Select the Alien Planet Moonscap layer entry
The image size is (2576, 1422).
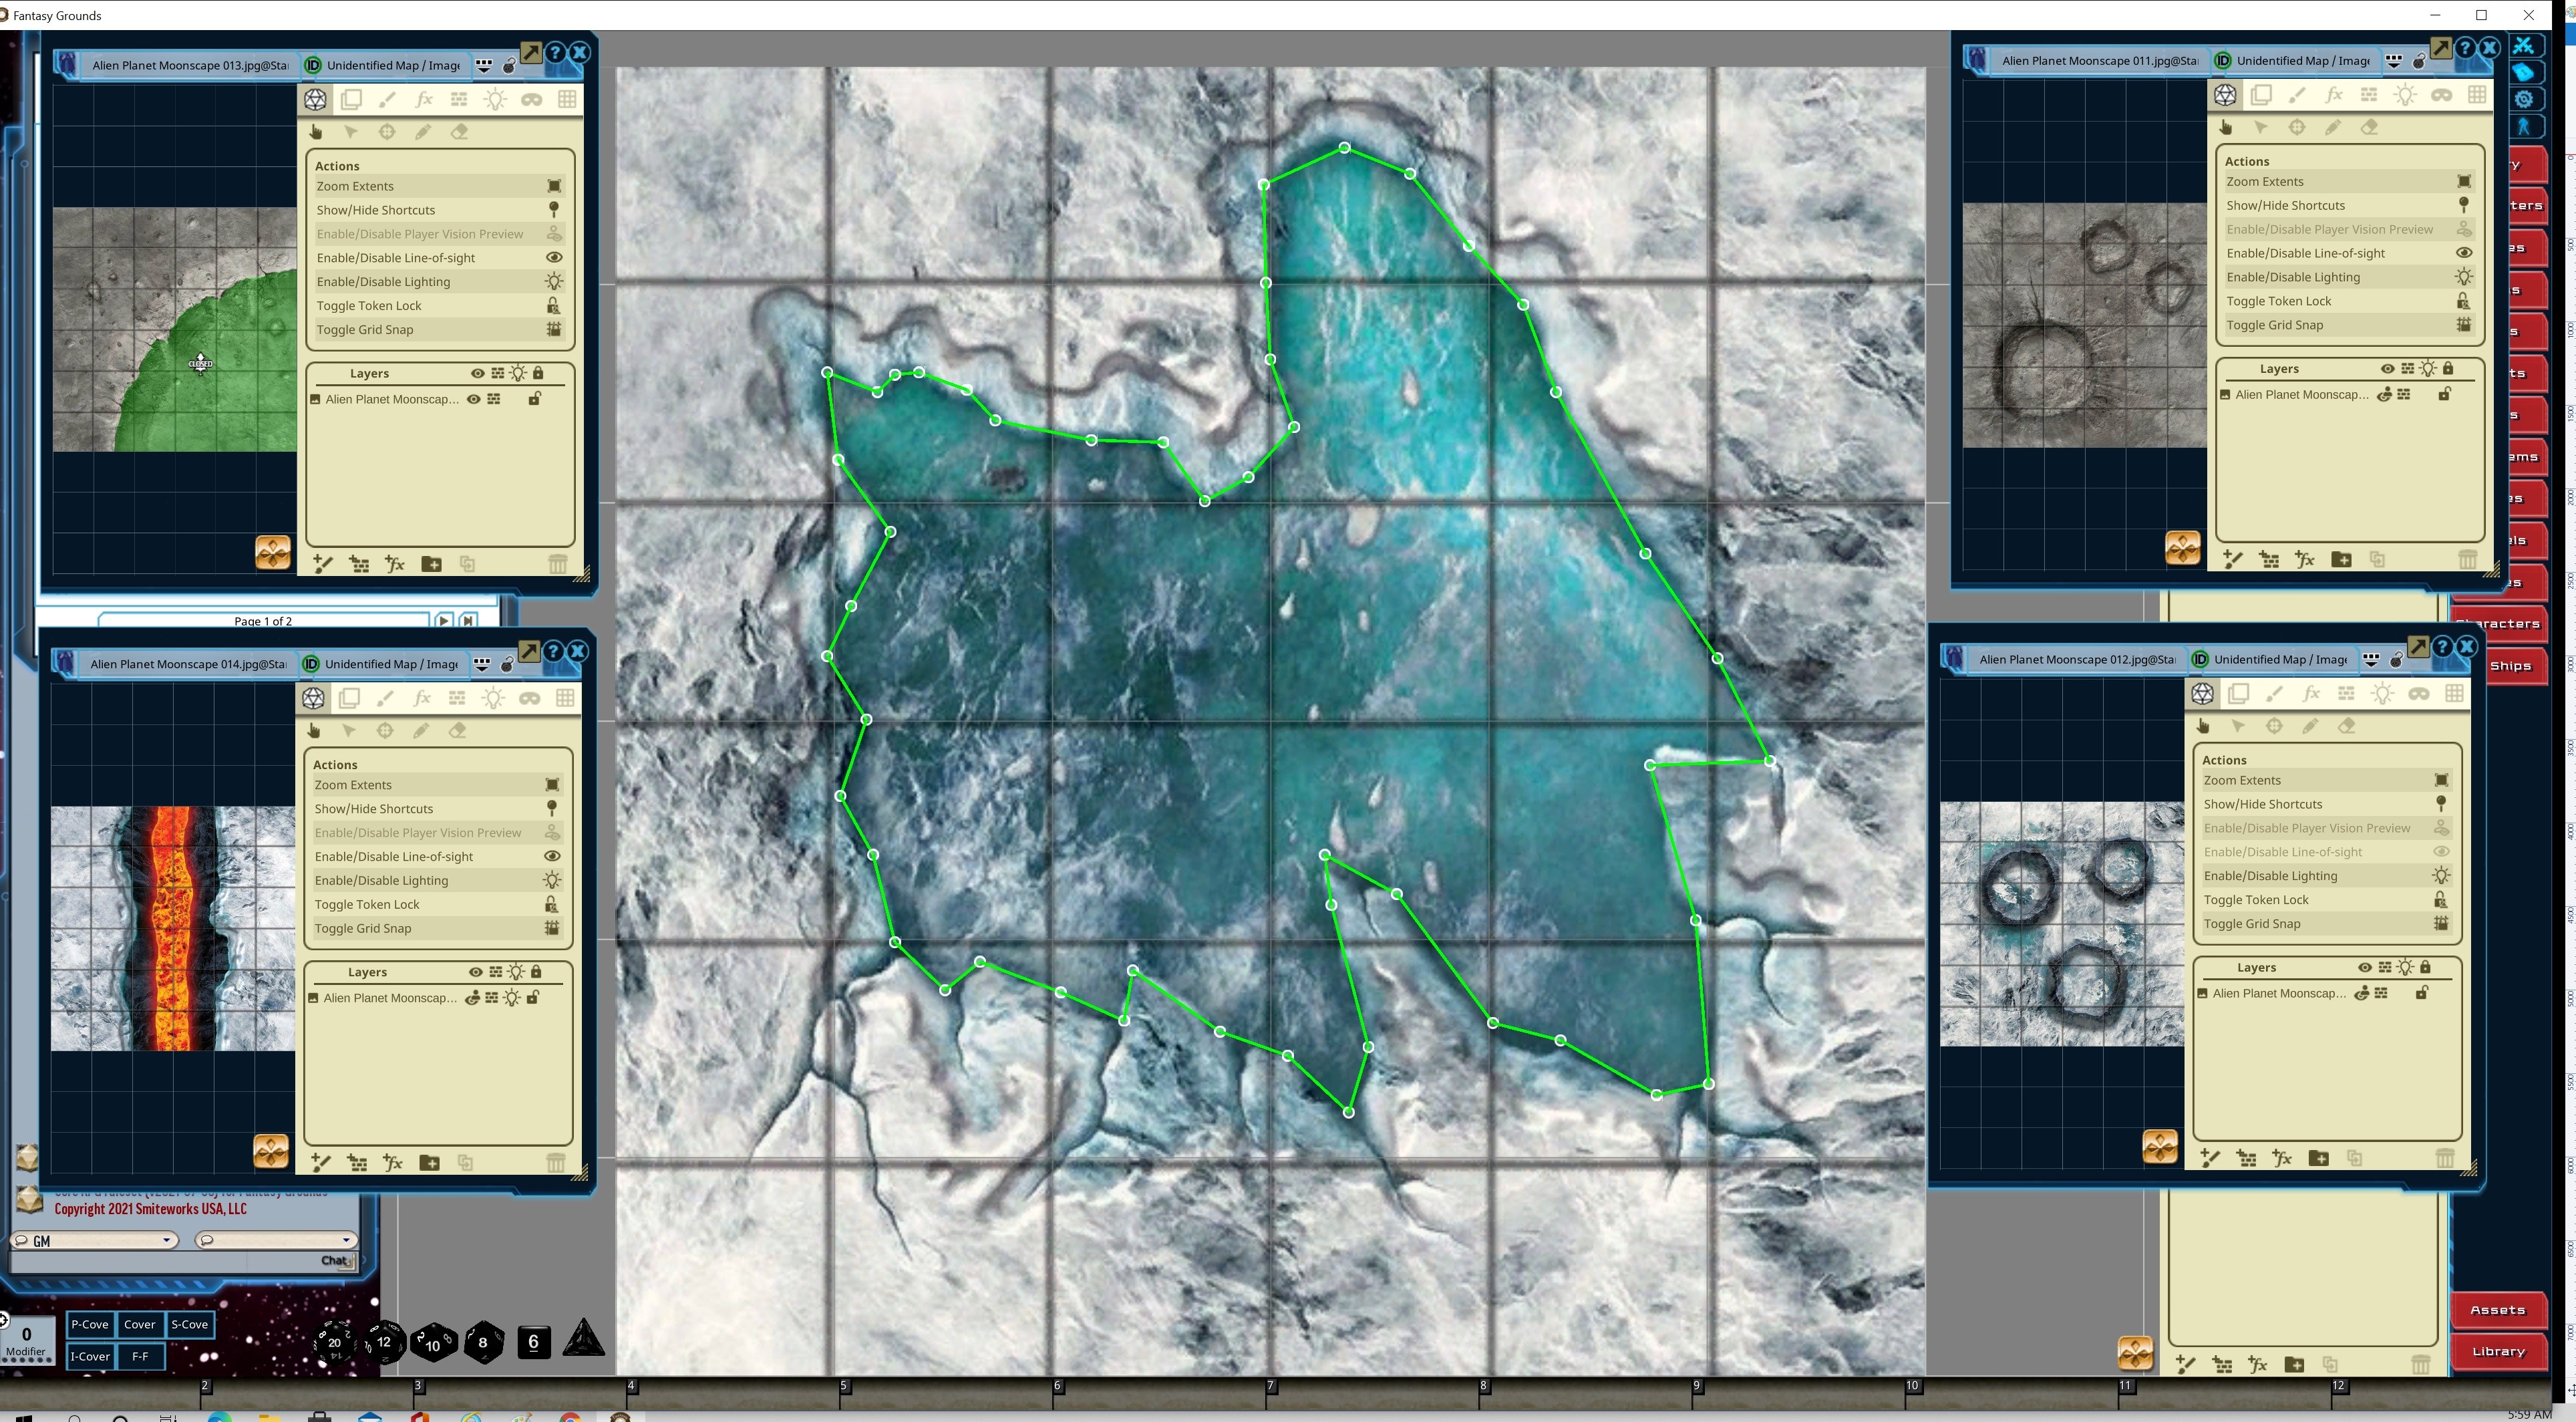click(x=390, y=398)
